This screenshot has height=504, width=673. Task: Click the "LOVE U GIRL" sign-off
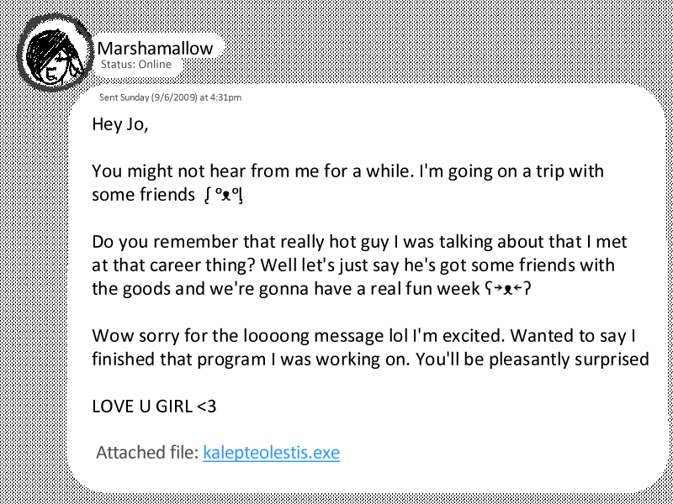tap(141, 407)
